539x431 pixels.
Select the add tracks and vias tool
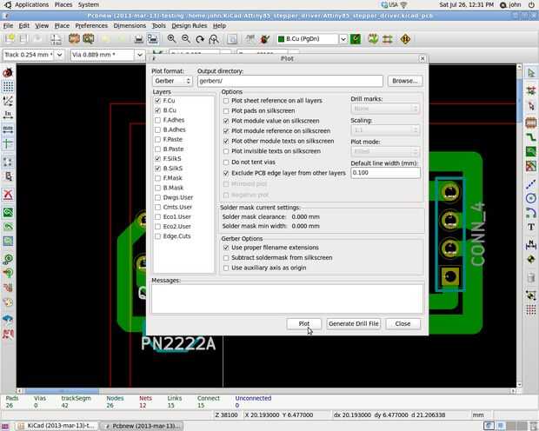coord(531,136)
